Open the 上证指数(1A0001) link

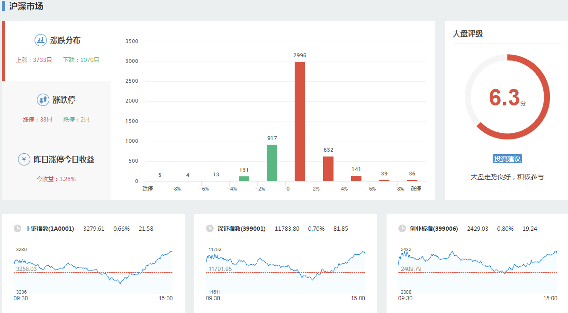click(x=50, y=229)
